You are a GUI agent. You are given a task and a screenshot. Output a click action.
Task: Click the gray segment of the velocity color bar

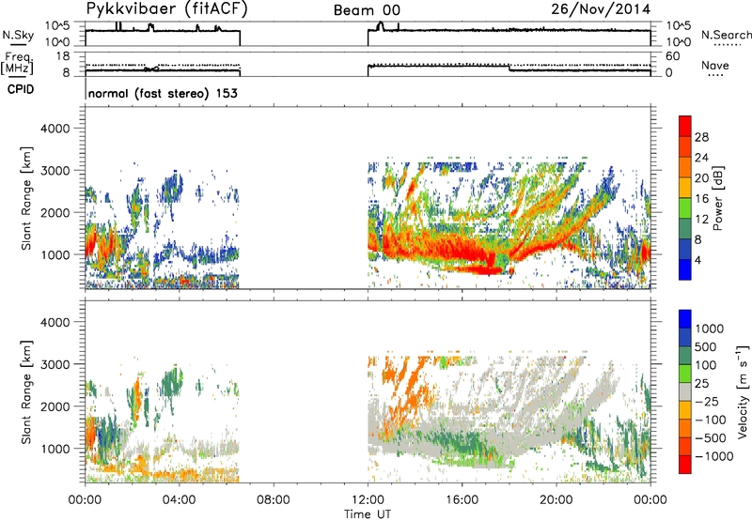(685, 391)
